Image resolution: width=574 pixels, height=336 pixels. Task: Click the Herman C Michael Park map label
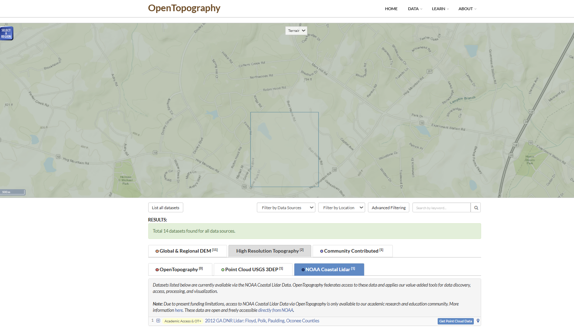(x=126, y=180)
